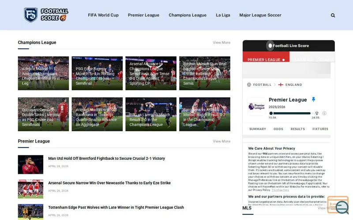Click We Care About Your Privacy heading
The height and width of the screenshot is (220, 353).
click(271, 148)
